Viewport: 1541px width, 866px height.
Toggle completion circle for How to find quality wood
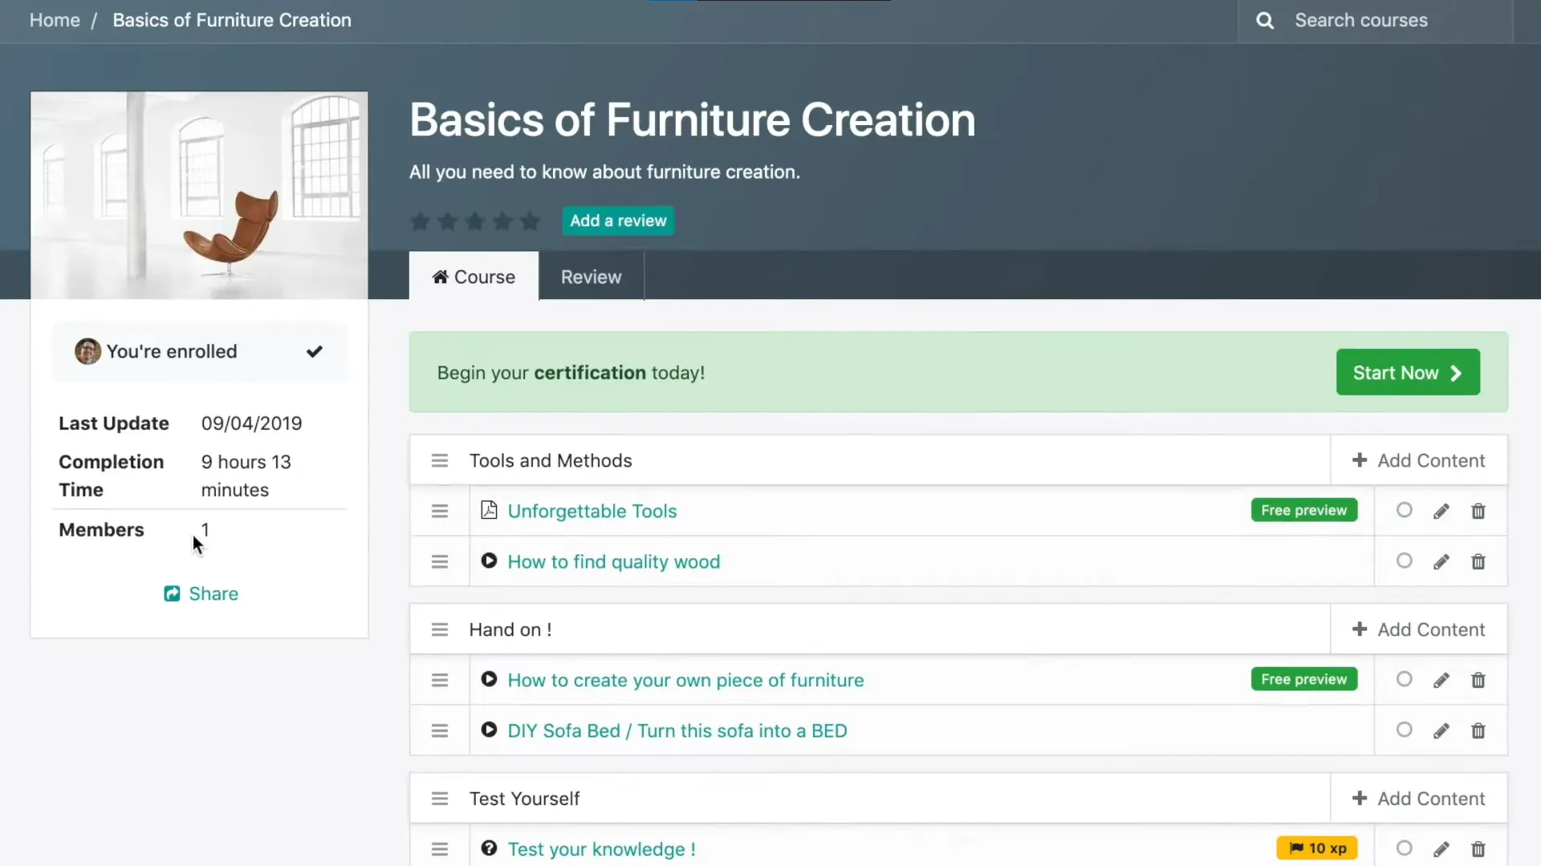pos(1405,561)
